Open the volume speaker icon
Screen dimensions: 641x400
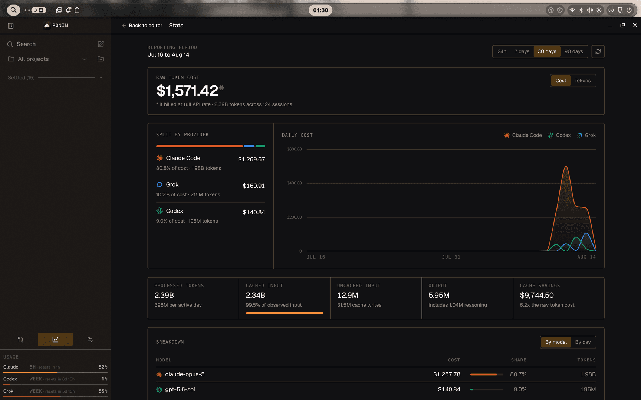(590, 10)
